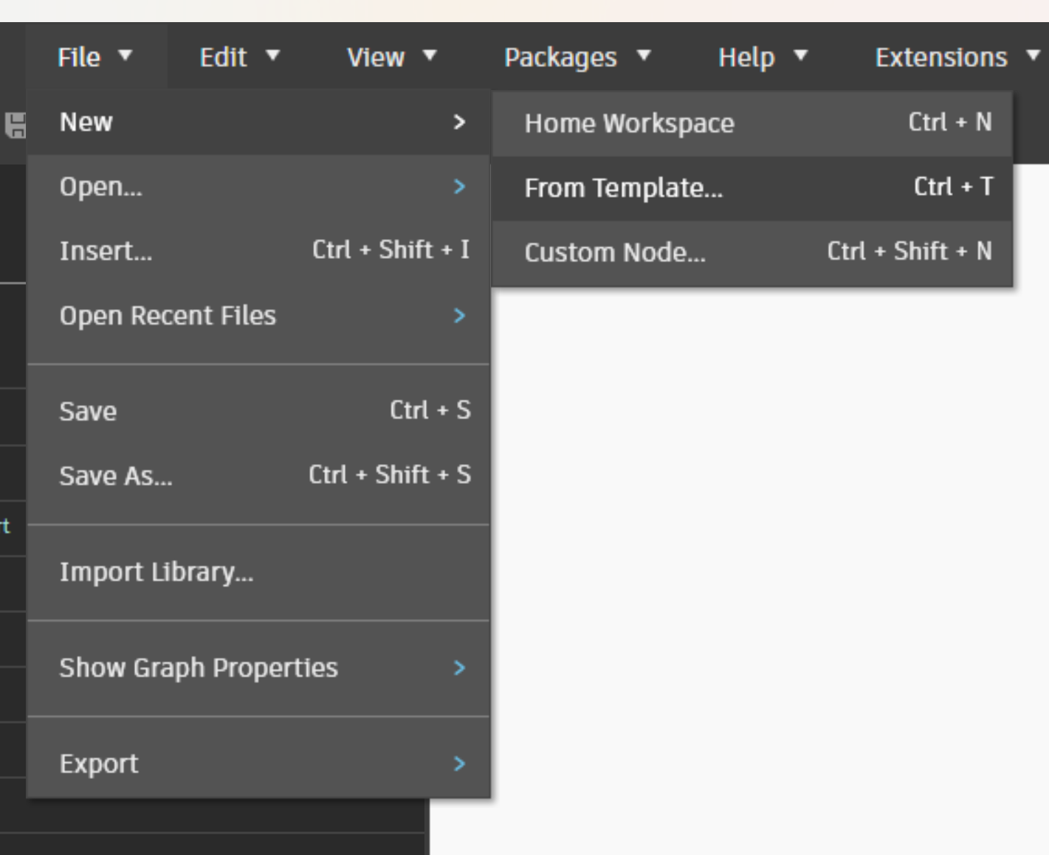This screenshot has width=1049, height=855.
Task: Choose From Template... option
Action: [752, 188]
